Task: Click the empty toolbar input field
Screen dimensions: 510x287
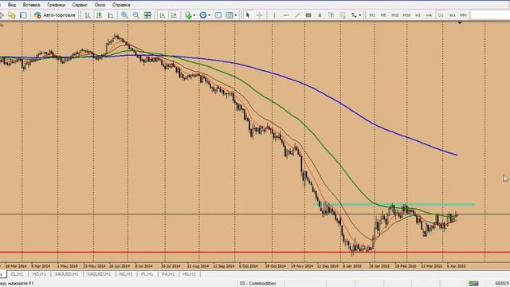Action: [490, 15]
